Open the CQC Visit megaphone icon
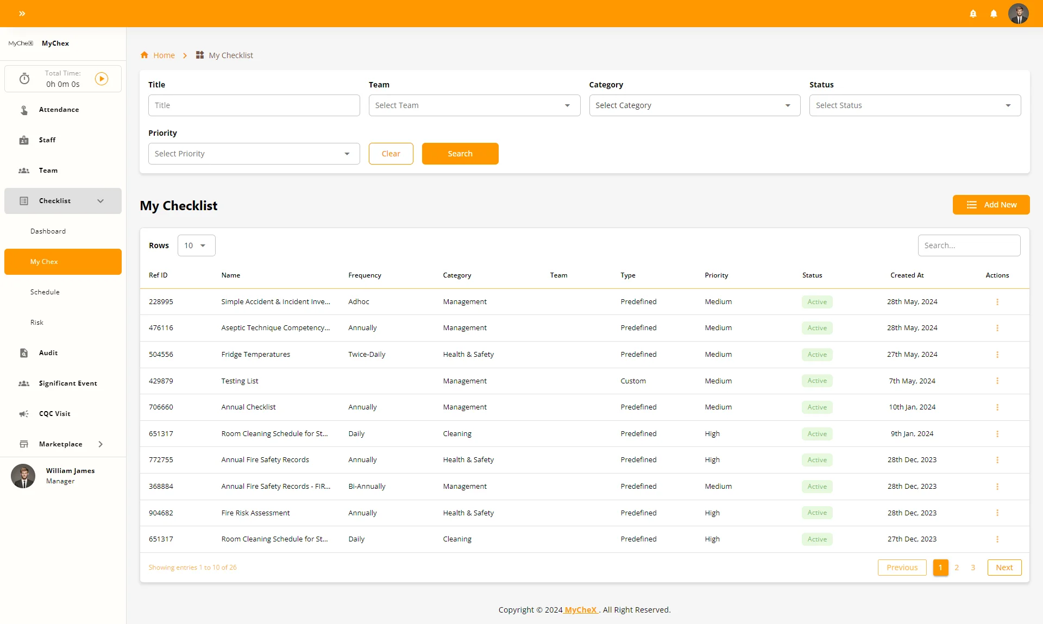 click(x=24, y=414)
